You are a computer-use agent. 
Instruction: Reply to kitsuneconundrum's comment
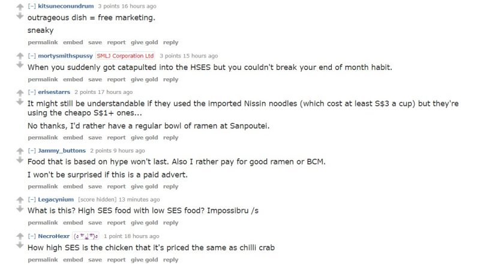[170, 42]
